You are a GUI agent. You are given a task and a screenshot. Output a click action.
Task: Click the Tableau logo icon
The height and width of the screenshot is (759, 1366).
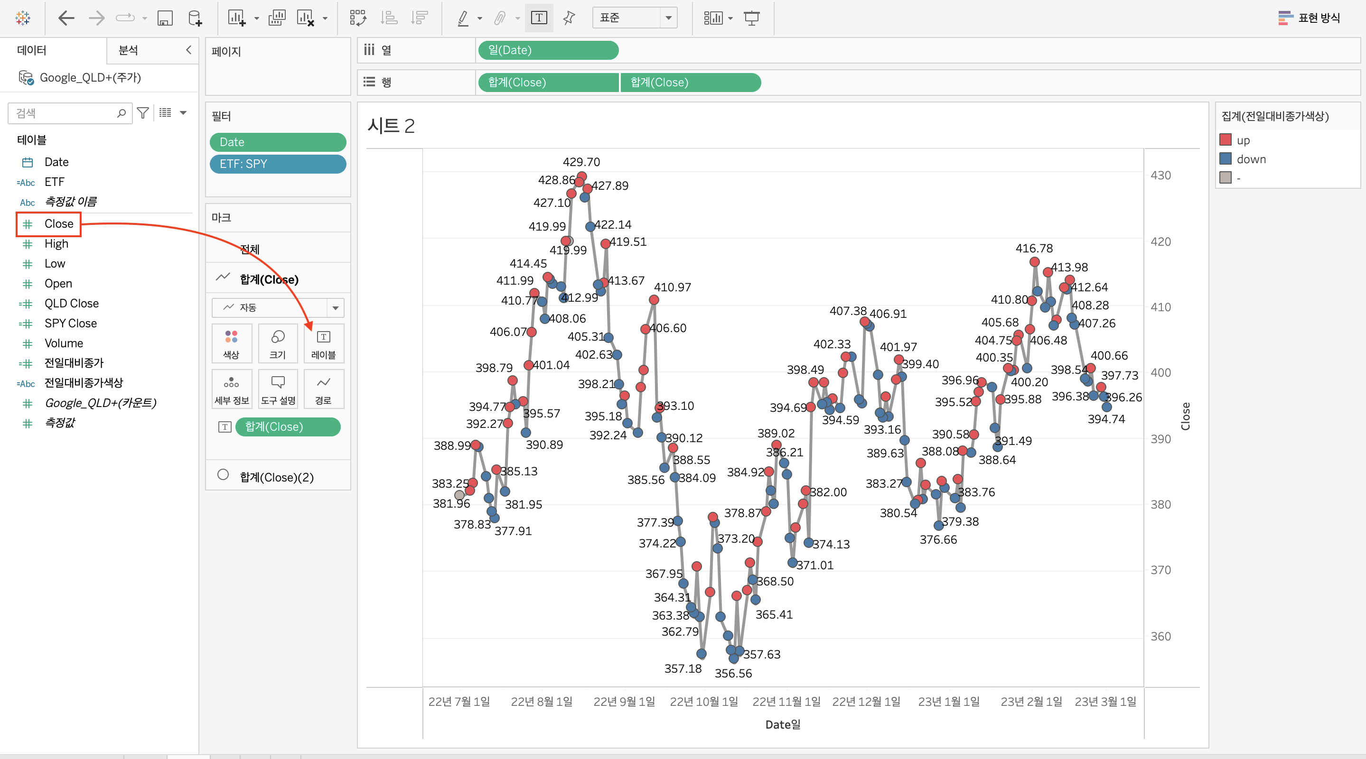tap(23, 18)
